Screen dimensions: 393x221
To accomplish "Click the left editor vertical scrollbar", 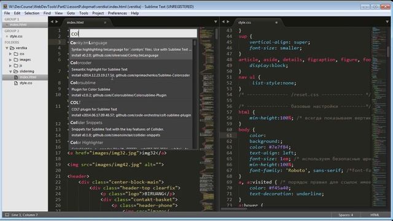I will [x=217, y=34].
